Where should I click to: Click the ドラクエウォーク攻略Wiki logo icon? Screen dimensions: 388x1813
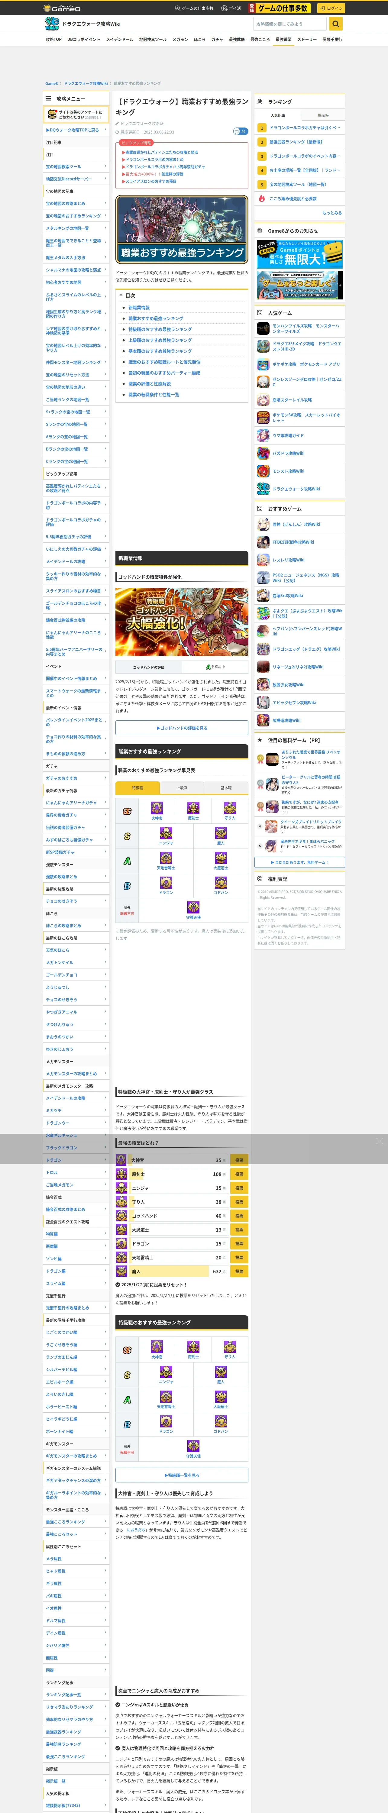coord(51,24)
